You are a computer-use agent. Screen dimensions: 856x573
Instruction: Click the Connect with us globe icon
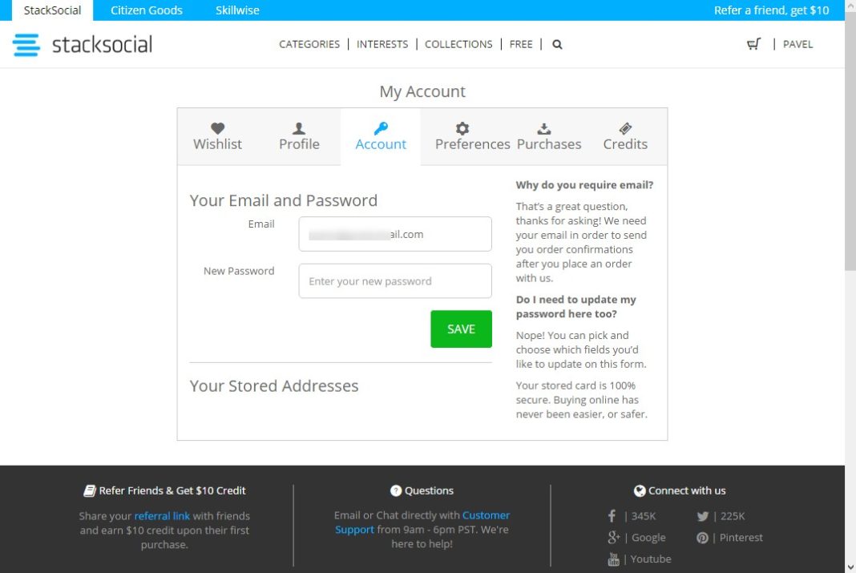[640, 490]
